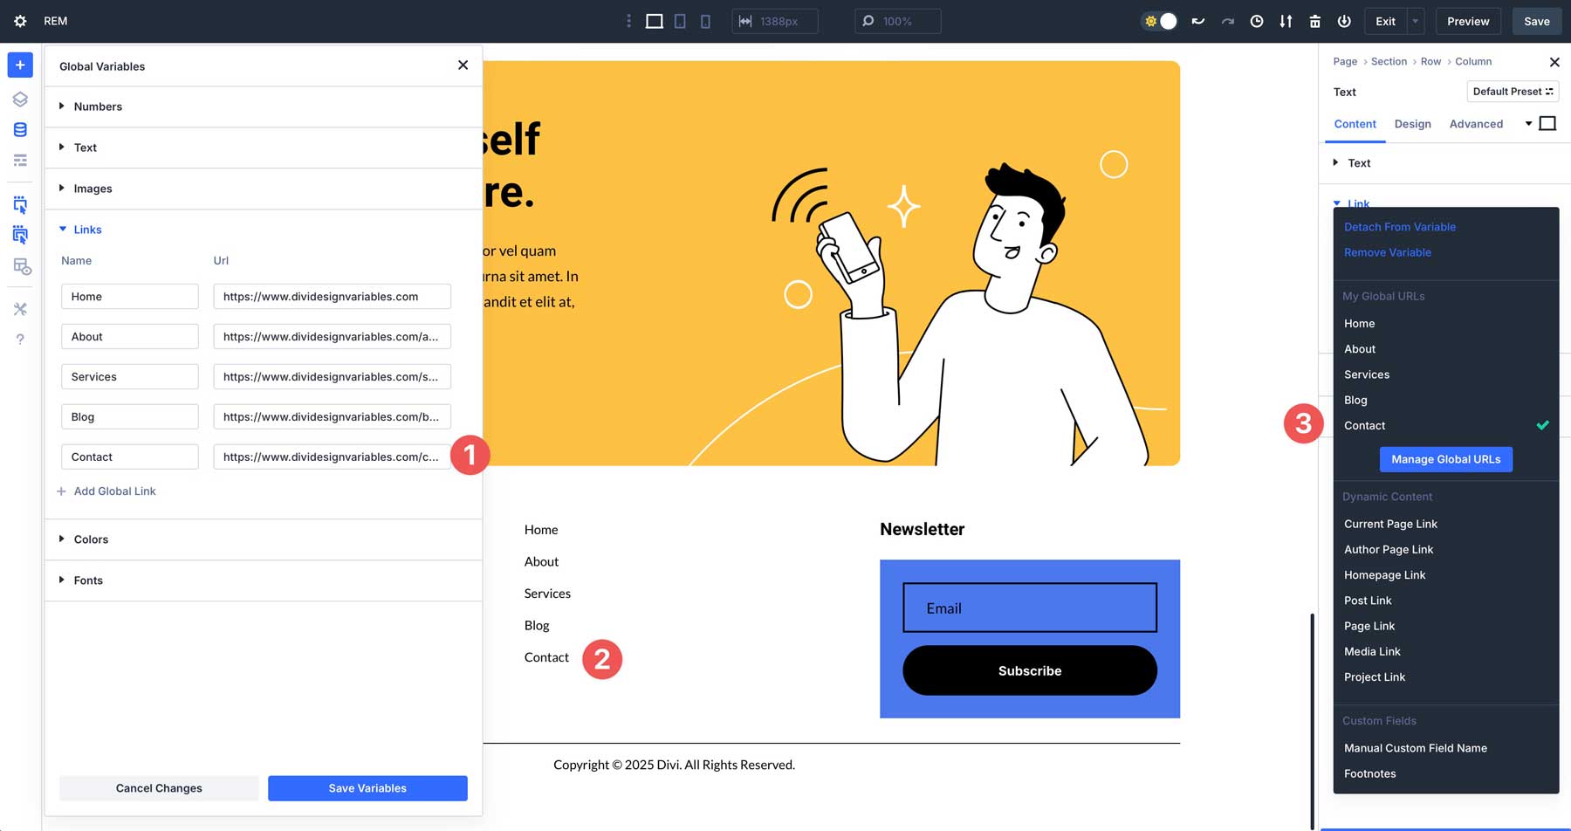Open the Add Module panel with plus icon
Viewport: 1571px width, 831px height.
(x=19, y=65)
